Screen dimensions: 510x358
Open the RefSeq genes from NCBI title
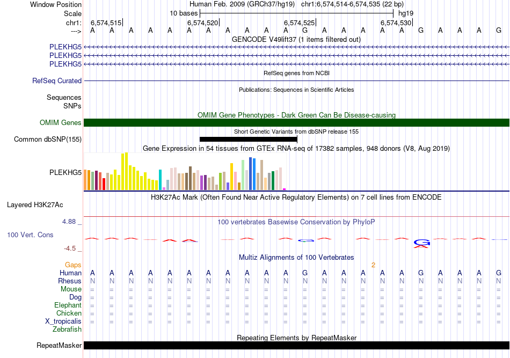coord(296,73)
